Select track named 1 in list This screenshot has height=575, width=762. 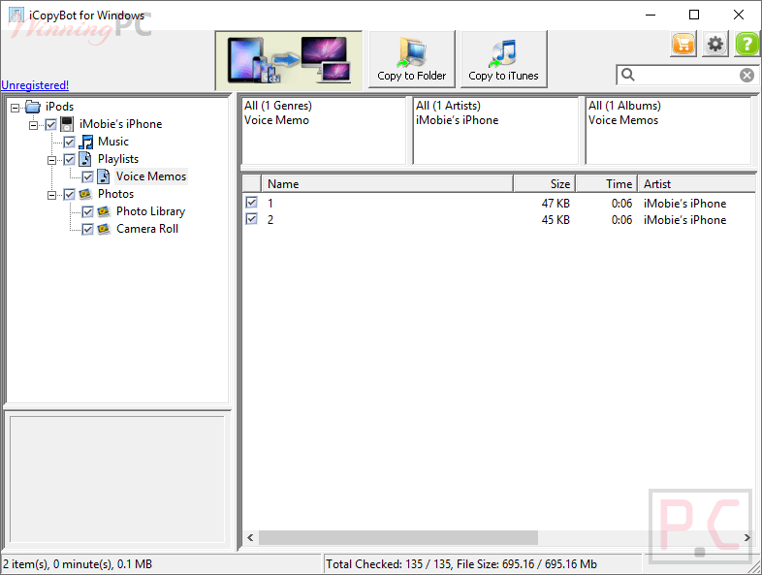[x=270, y=204]
